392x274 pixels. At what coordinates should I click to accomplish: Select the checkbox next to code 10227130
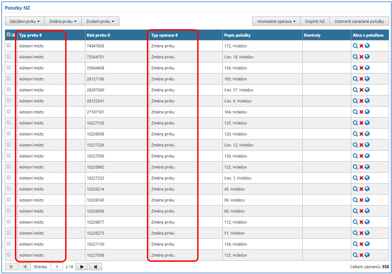point(9,244)
